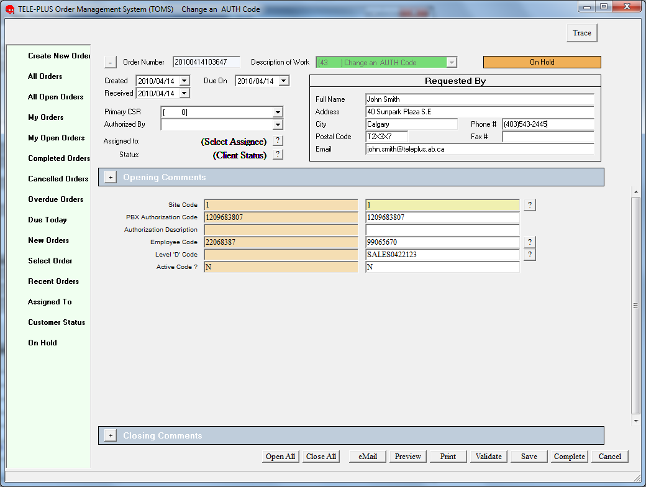Click the Address field
646x487 pixels.
coord(480,112)
